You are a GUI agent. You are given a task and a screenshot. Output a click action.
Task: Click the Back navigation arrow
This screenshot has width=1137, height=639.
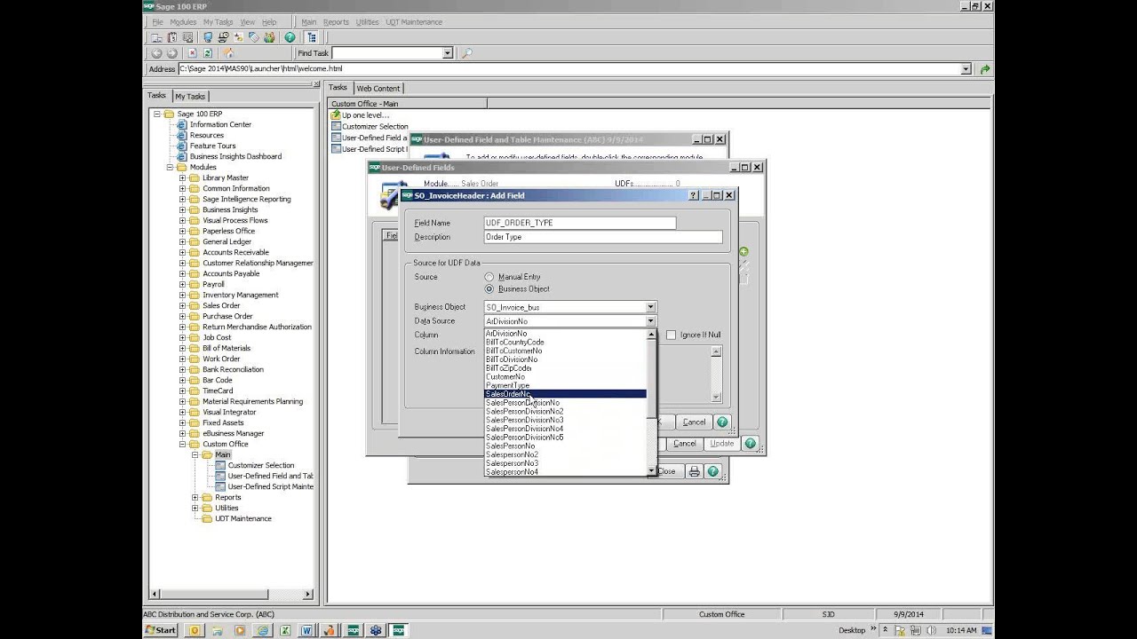point(156,53)
